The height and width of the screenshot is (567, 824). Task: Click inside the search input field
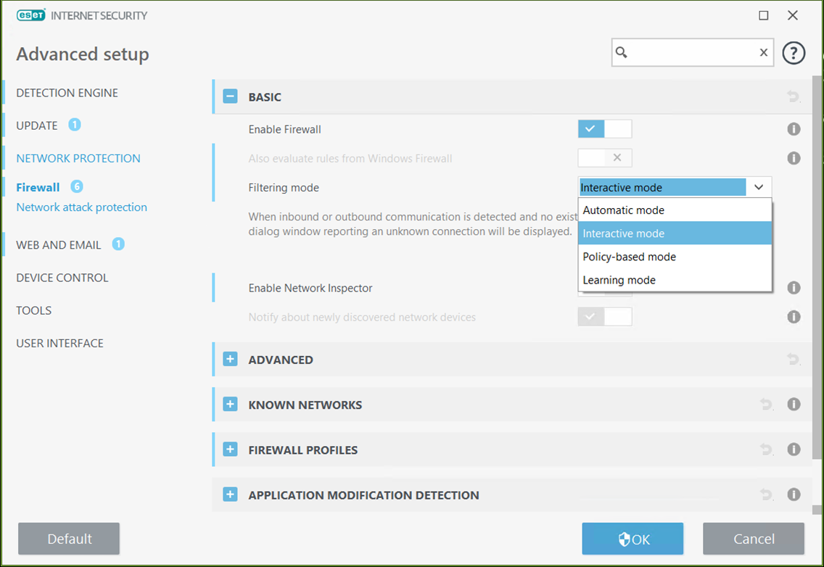pos(693,52)
